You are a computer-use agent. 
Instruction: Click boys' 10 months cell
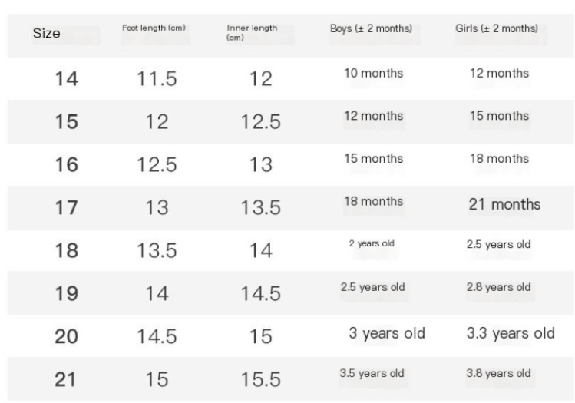pyautogui.click(x=372, y=73)
